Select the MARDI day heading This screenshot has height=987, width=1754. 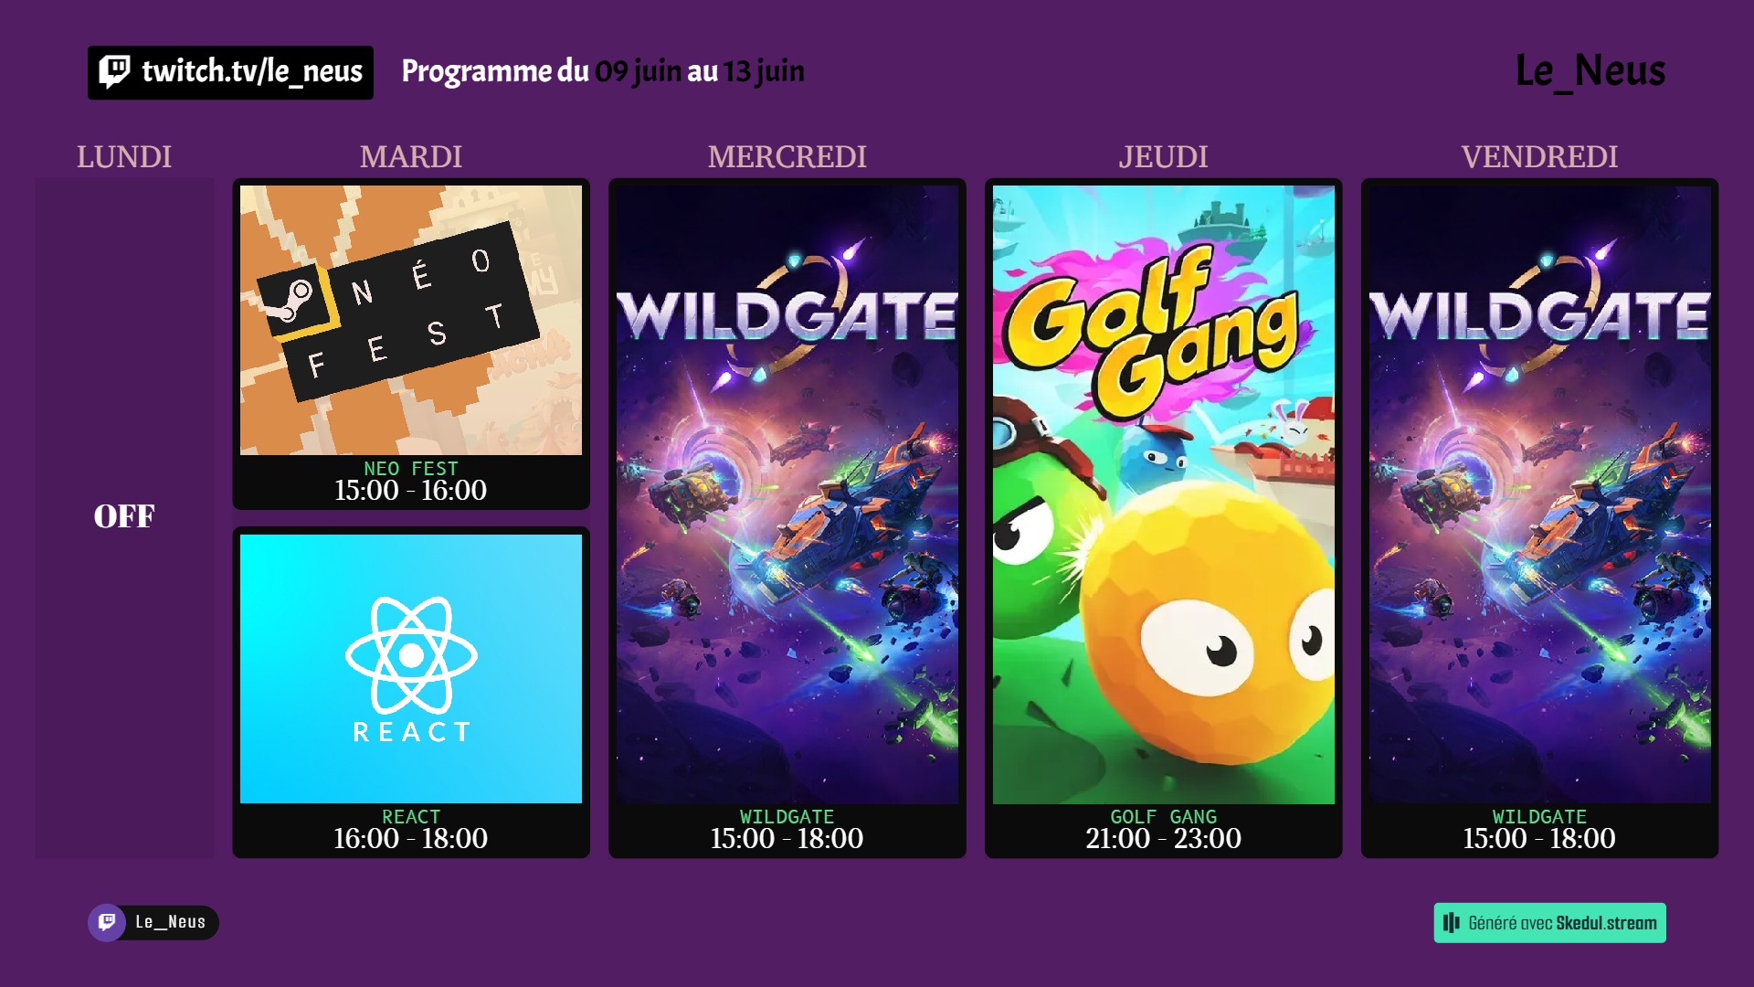[x=411, y=157]
